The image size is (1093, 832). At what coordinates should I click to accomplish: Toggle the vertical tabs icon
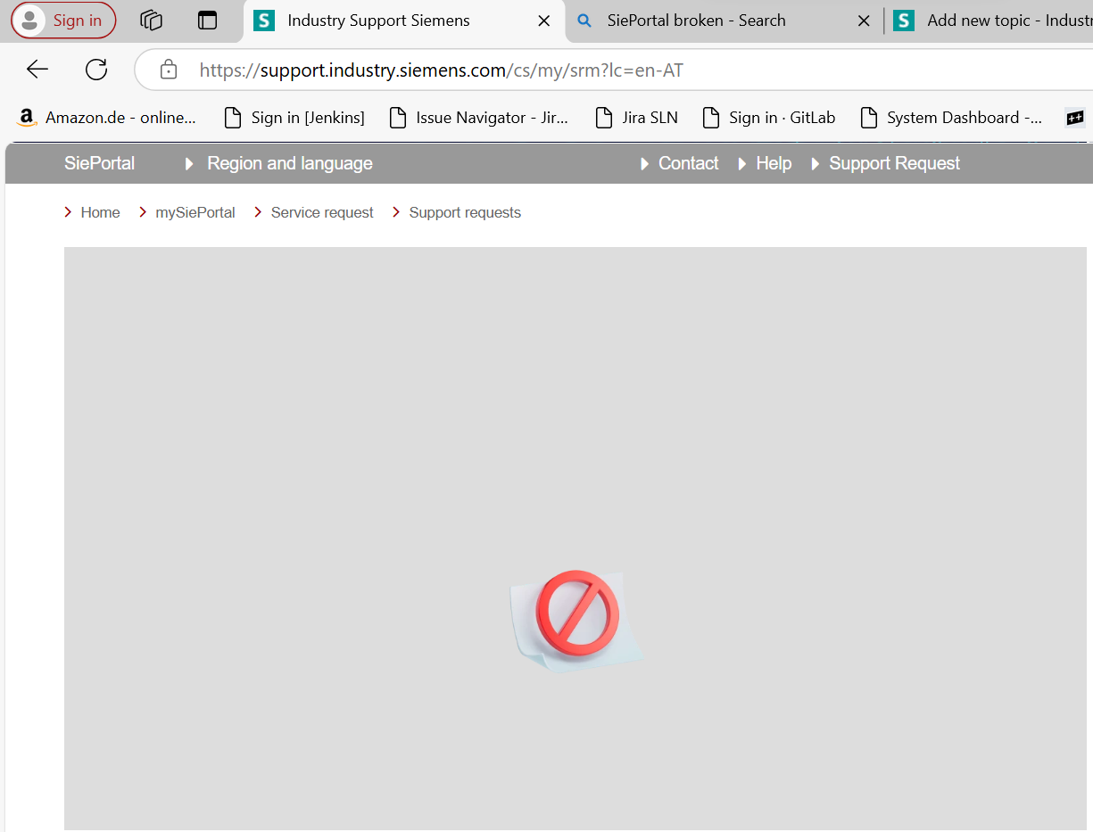(x=208, y=21)
